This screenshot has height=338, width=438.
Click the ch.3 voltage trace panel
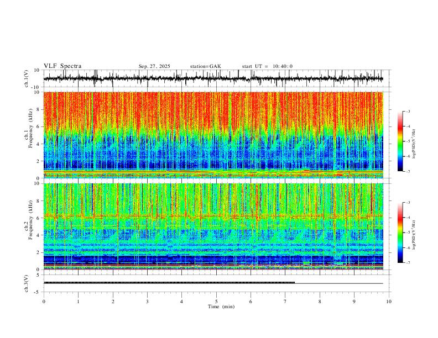point(217,283)
